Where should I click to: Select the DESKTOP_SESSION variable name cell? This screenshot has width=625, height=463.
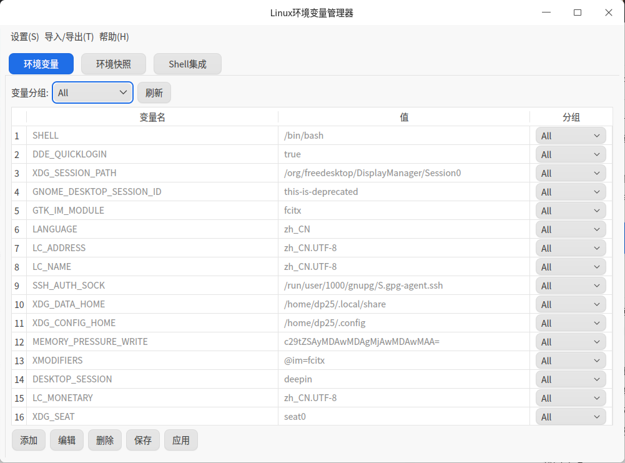pos(152,379)
